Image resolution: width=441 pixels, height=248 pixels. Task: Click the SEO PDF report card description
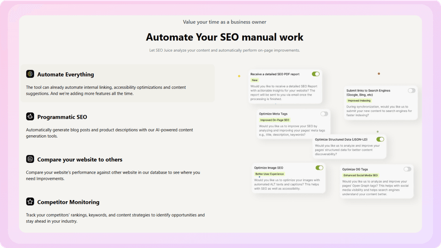[x=284, y=93]
